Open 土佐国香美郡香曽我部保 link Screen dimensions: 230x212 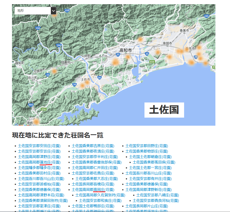pyautogui.click(x=97, y=162)
